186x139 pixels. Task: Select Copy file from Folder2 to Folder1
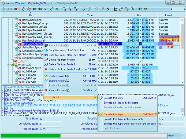(x=70, y=50)
